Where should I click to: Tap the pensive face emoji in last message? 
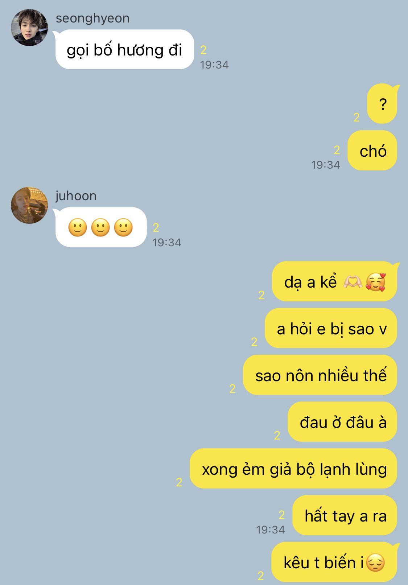pos(375,563)
